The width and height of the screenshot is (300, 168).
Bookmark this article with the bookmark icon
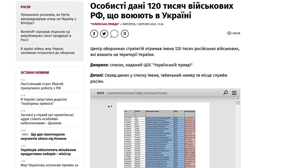point(125,34)
